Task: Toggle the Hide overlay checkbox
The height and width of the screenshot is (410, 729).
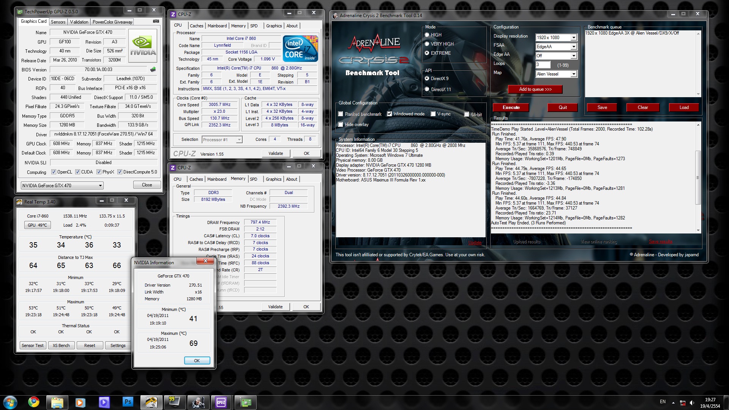Action: [x=341, y=125]
